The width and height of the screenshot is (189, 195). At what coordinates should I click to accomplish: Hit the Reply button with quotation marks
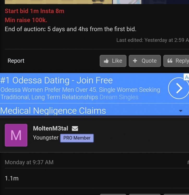[177, 61]
